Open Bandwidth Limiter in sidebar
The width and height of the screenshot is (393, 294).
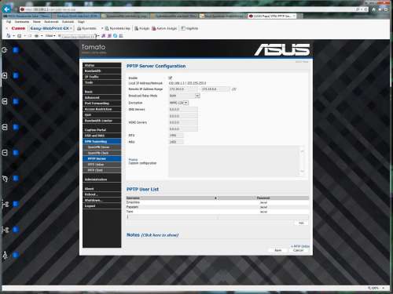click(102, 121)
